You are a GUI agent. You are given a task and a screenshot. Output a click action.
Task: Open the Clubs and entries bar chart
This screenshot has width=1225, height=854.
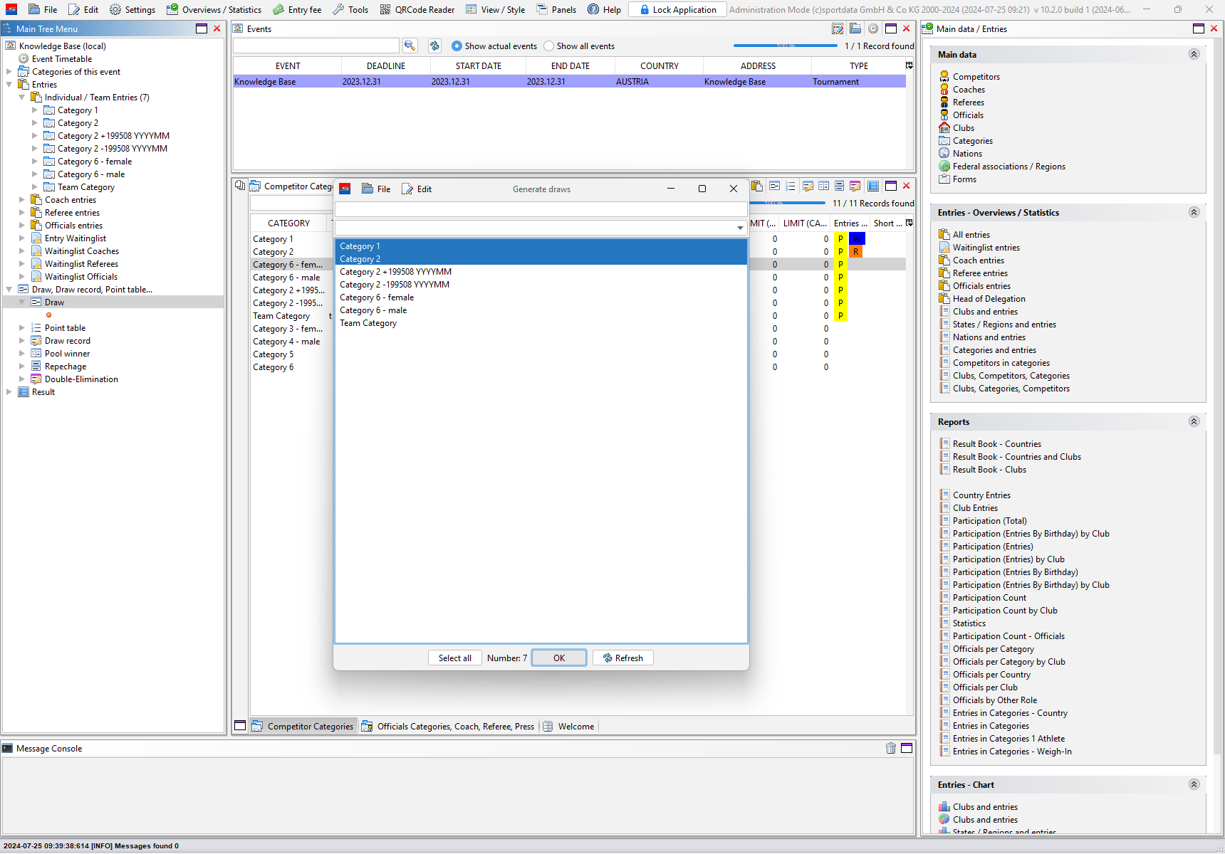[x=985, y=807]
